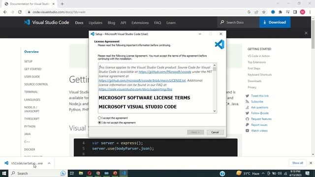Open FAQ in site navigation
Image resolution: width=315 pixels, height=177 pixels.
(x=157, y=23)
